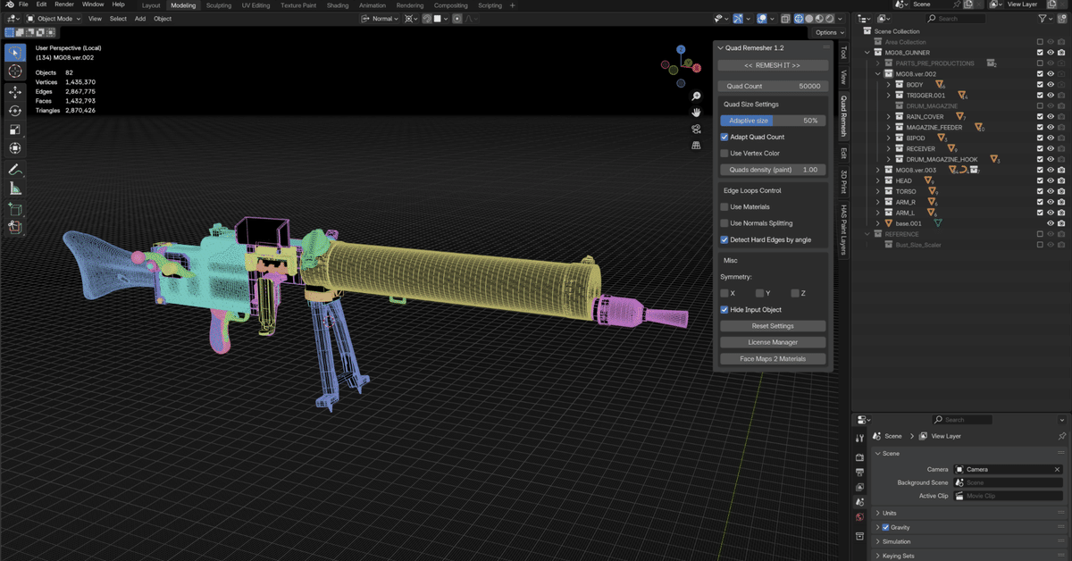1072x561 pixels.
Task: Expand the RAIN_COVER collection
Action: 889,117
